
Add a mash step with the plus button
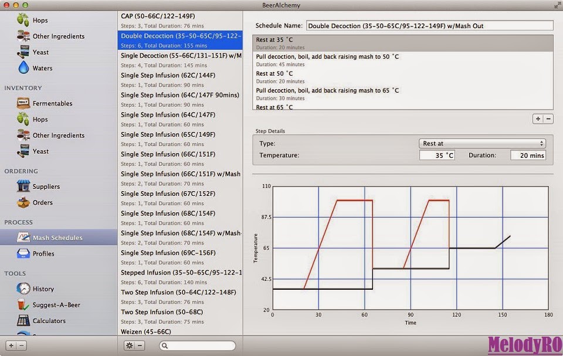538,119
